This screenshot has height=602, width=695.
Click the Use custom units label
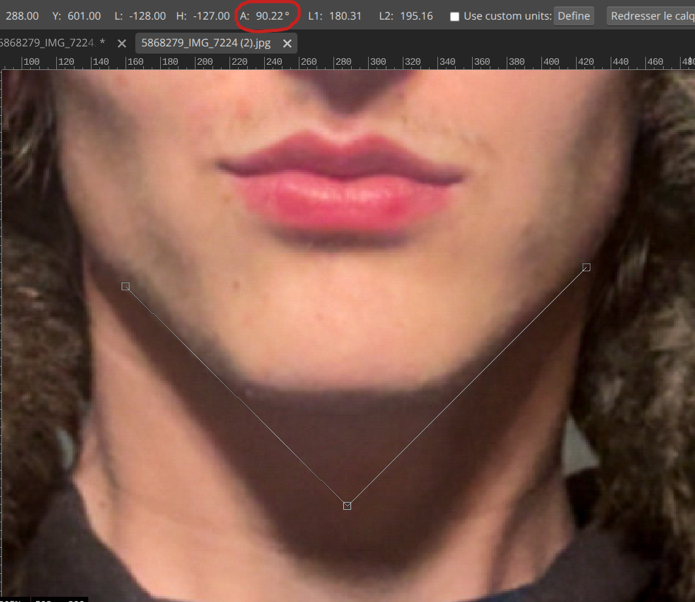507,16
